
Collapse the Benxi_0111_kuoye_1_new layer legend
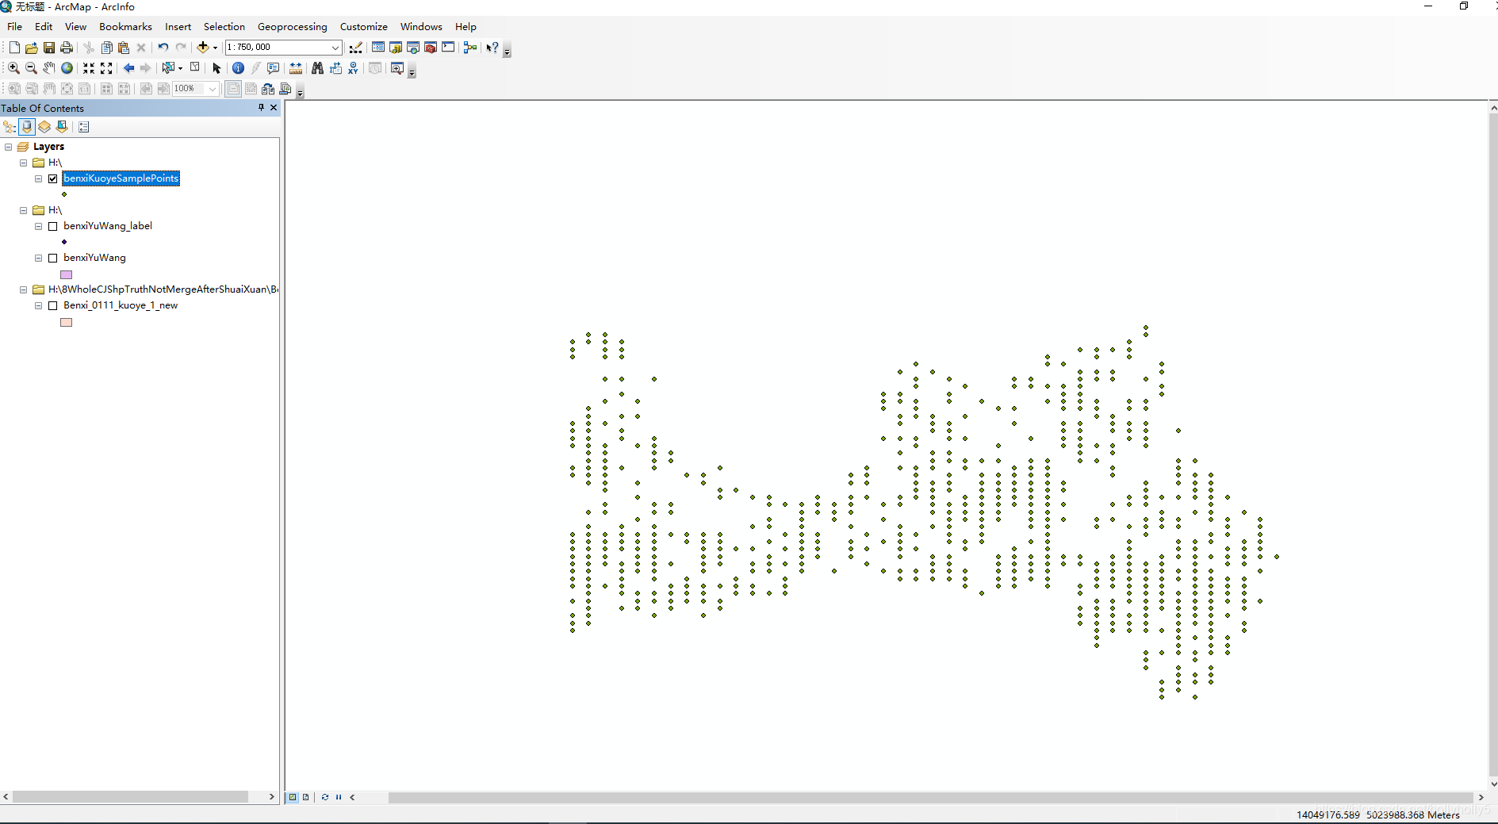[38, 305]
